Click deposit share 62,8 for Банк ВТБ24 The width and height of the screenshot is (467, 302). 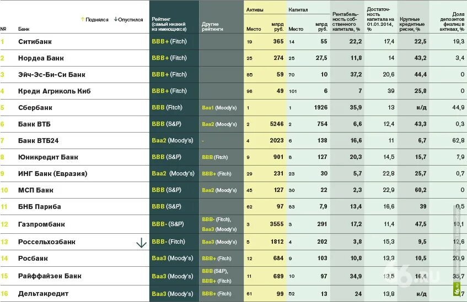pos(458,140)
